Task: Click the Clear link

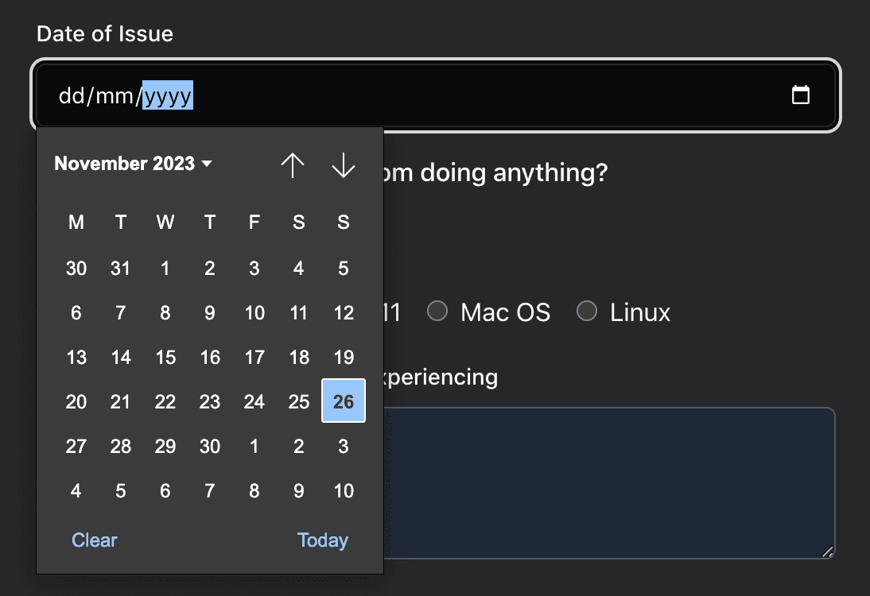Action: (x=95, y=540)
